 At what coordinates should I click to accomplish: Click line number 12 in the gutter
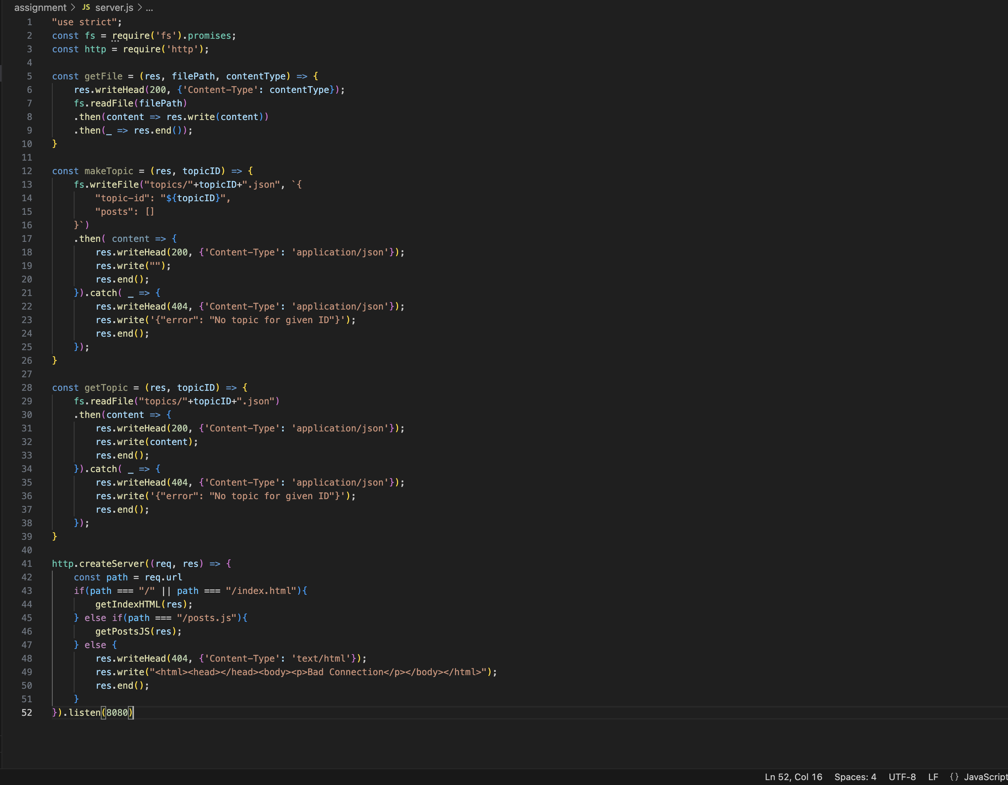pos(27,171)
